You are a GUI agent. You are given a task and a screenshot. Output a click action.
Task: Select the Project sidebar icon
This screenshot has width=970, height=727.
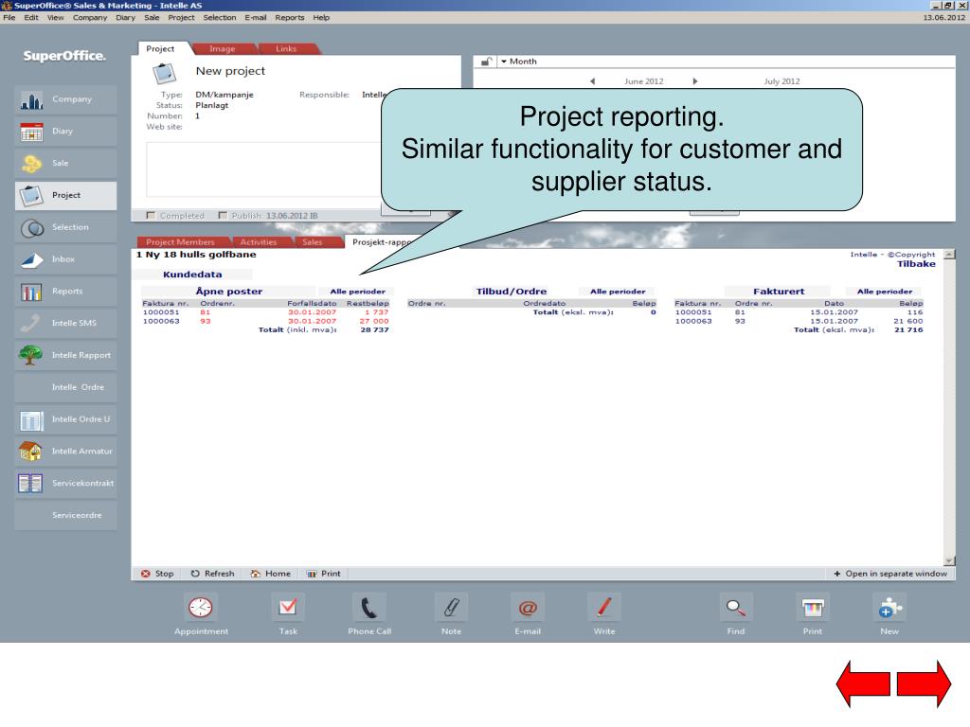[31, 195]
